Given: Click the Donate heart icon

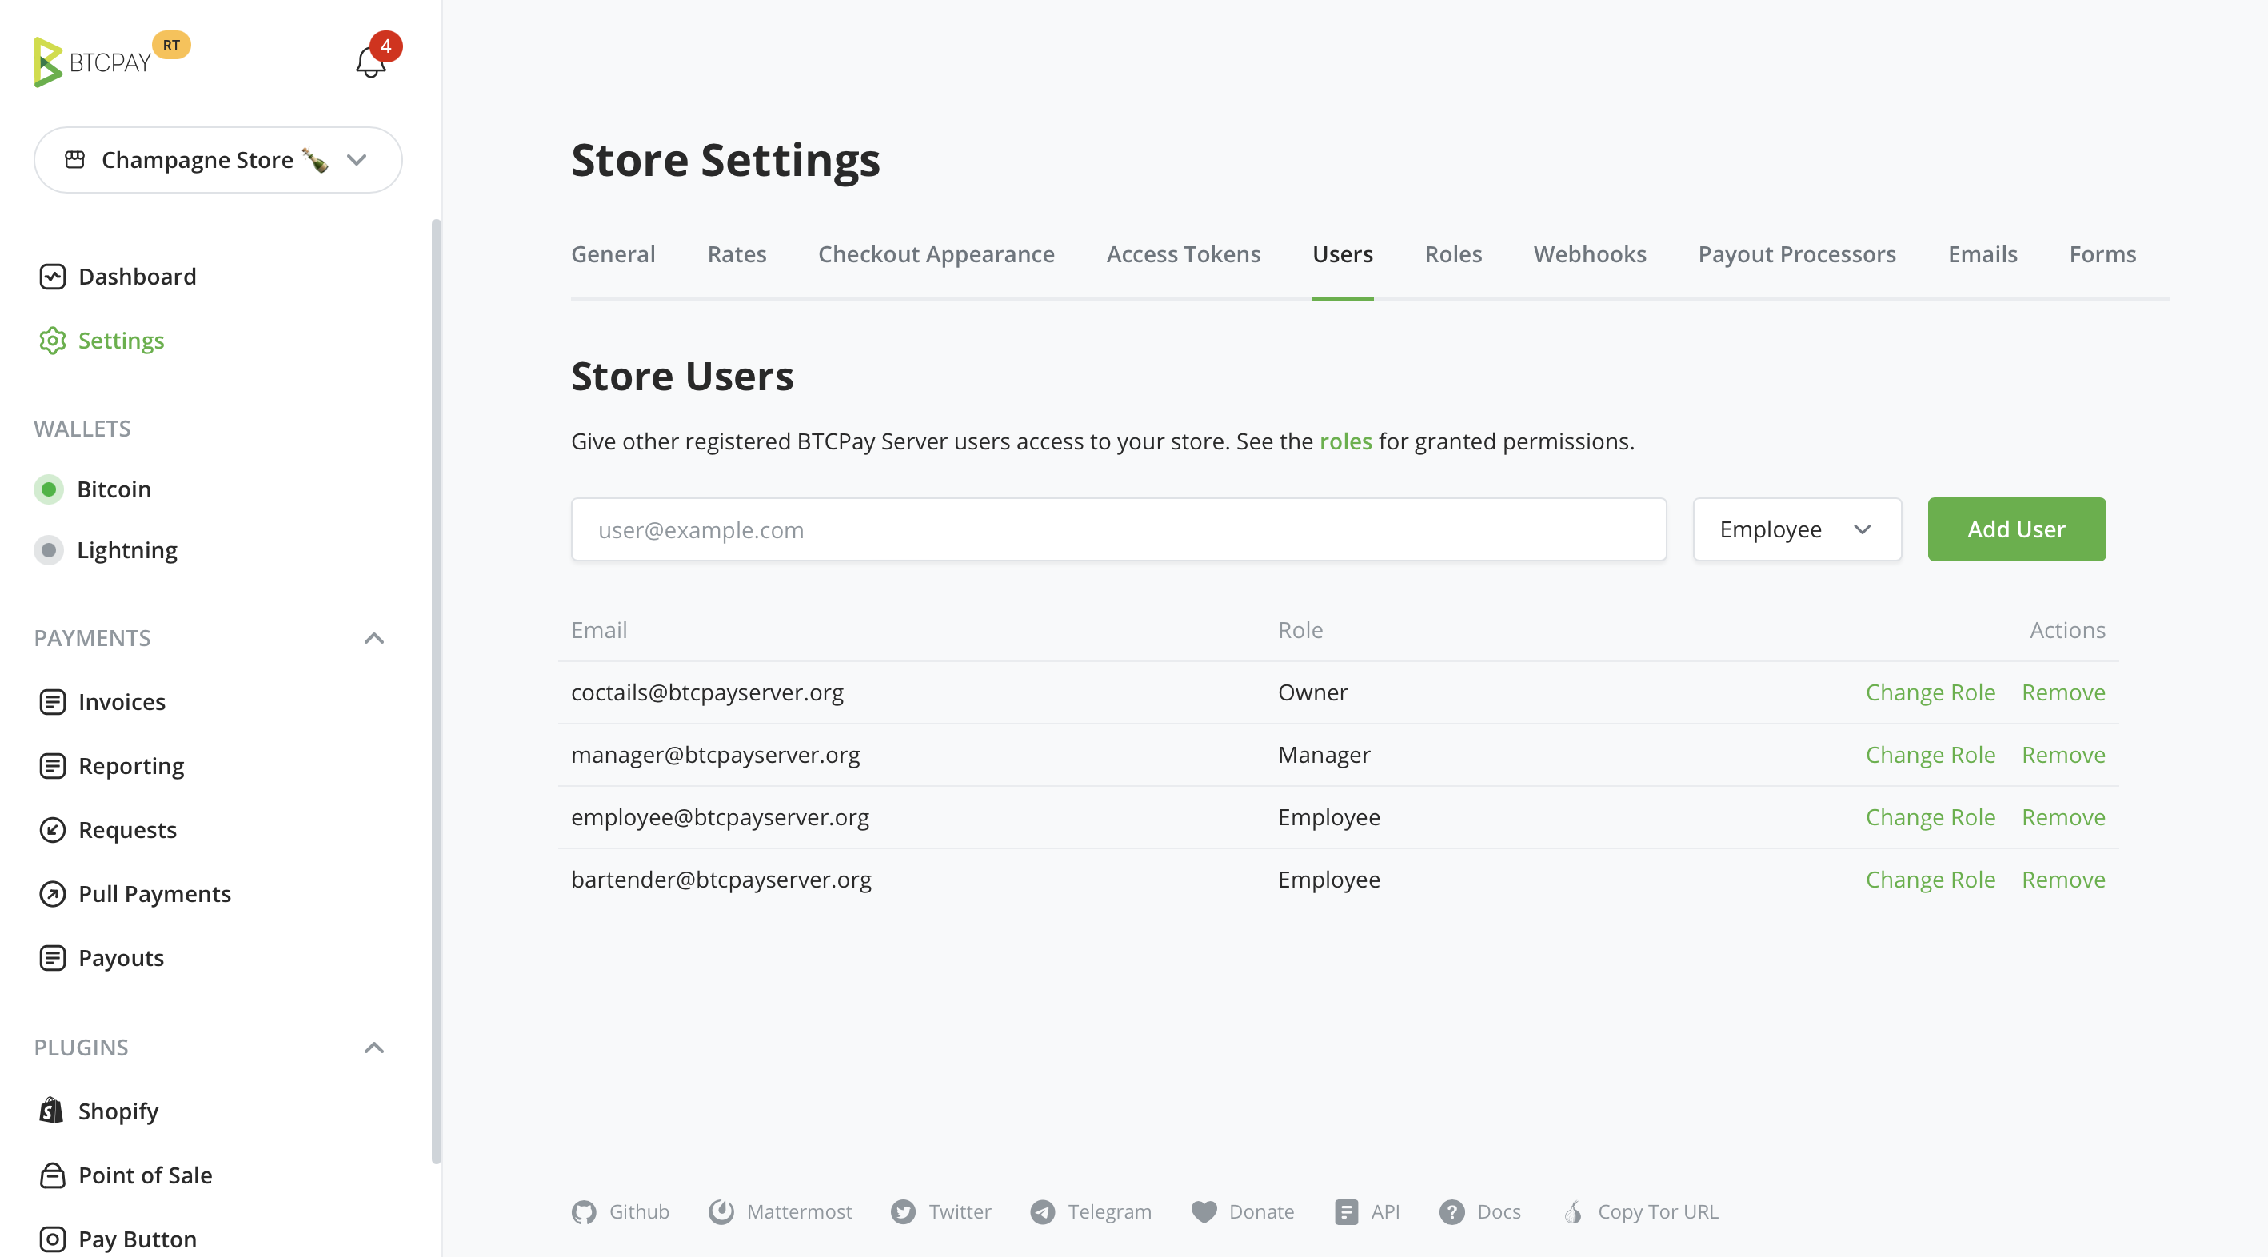Looking at the screenshot, I should tap(1204, 1212).
